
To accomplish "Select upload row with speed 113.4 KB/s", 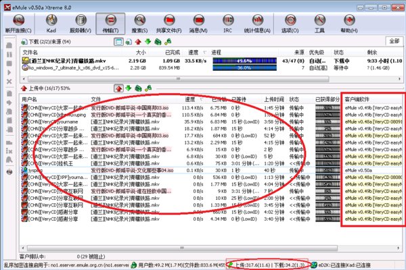I will pyautogui.click(x=212, y=108).
